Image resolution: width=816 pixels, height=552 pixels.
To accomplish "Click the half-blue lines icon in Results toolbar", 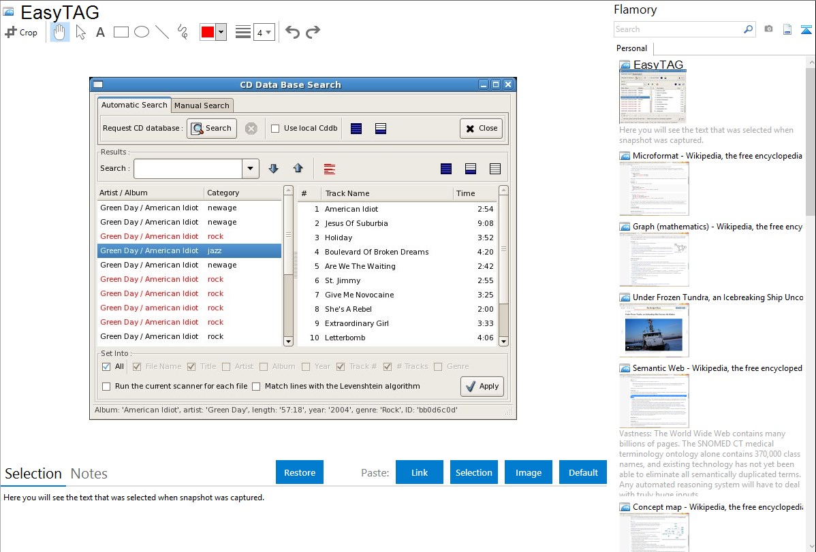I will click(471, 169).
